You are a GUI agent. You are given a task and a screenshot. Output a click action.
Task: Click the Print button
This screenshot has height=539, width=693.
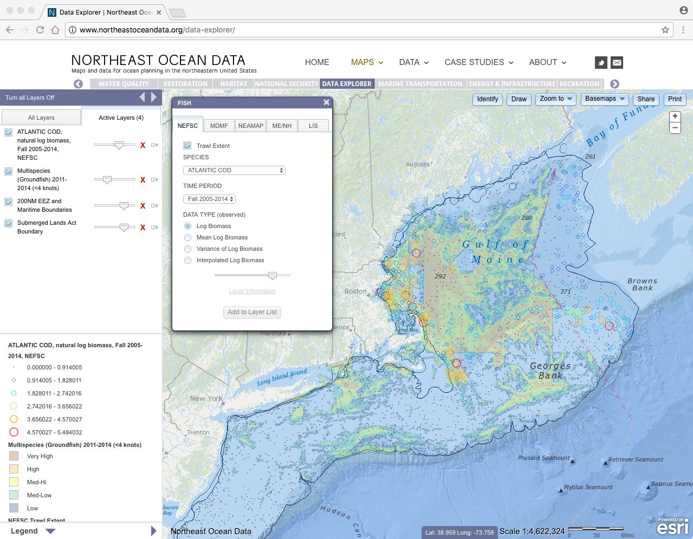675,99
